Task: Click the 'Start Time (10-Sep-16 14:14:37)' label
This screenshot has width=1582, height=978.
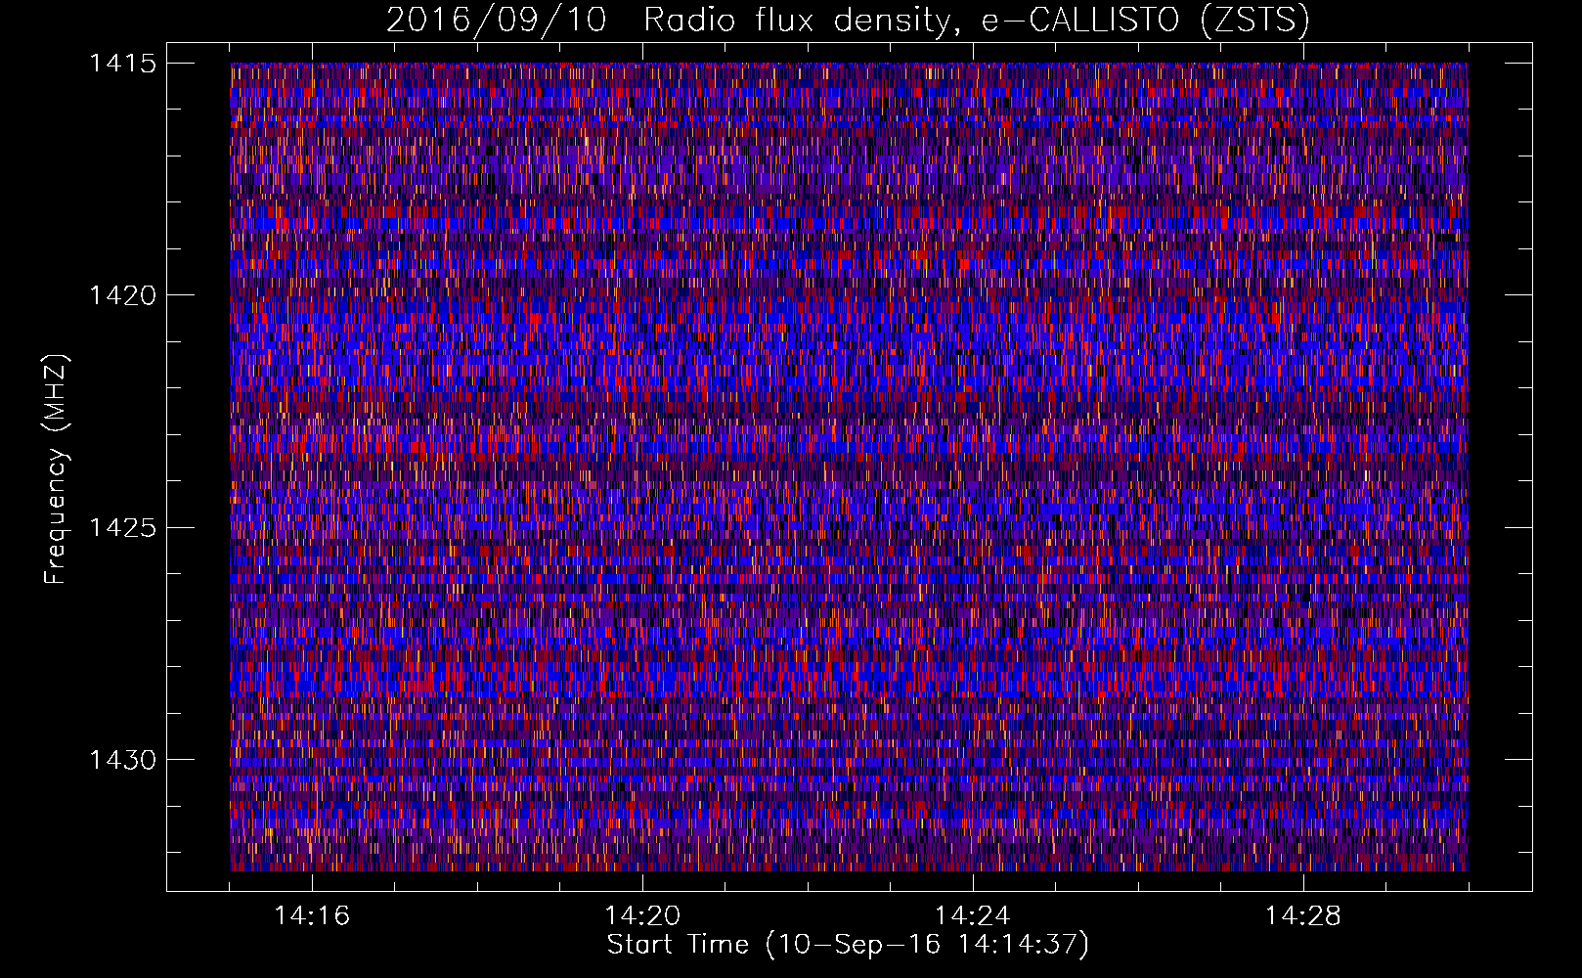Action: (x=848, y=945)
